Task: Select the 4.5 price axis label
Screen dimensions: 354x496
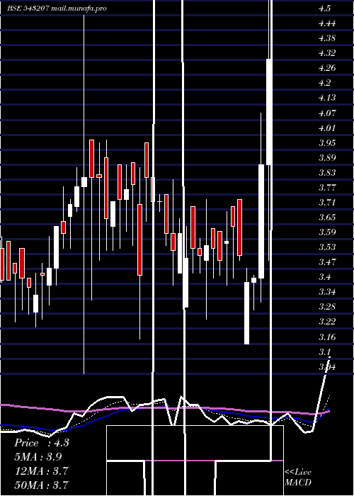Action: click(x=325, y=9)
